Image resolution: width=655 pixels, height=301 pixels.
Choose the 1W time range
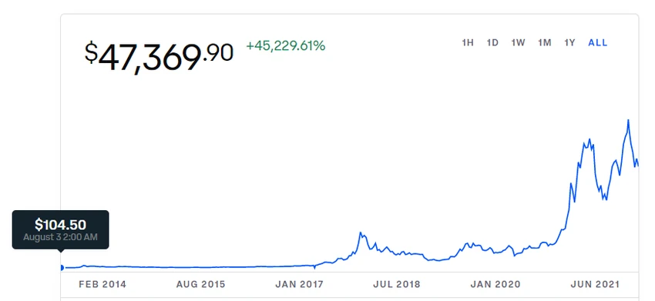coord(518,42)
